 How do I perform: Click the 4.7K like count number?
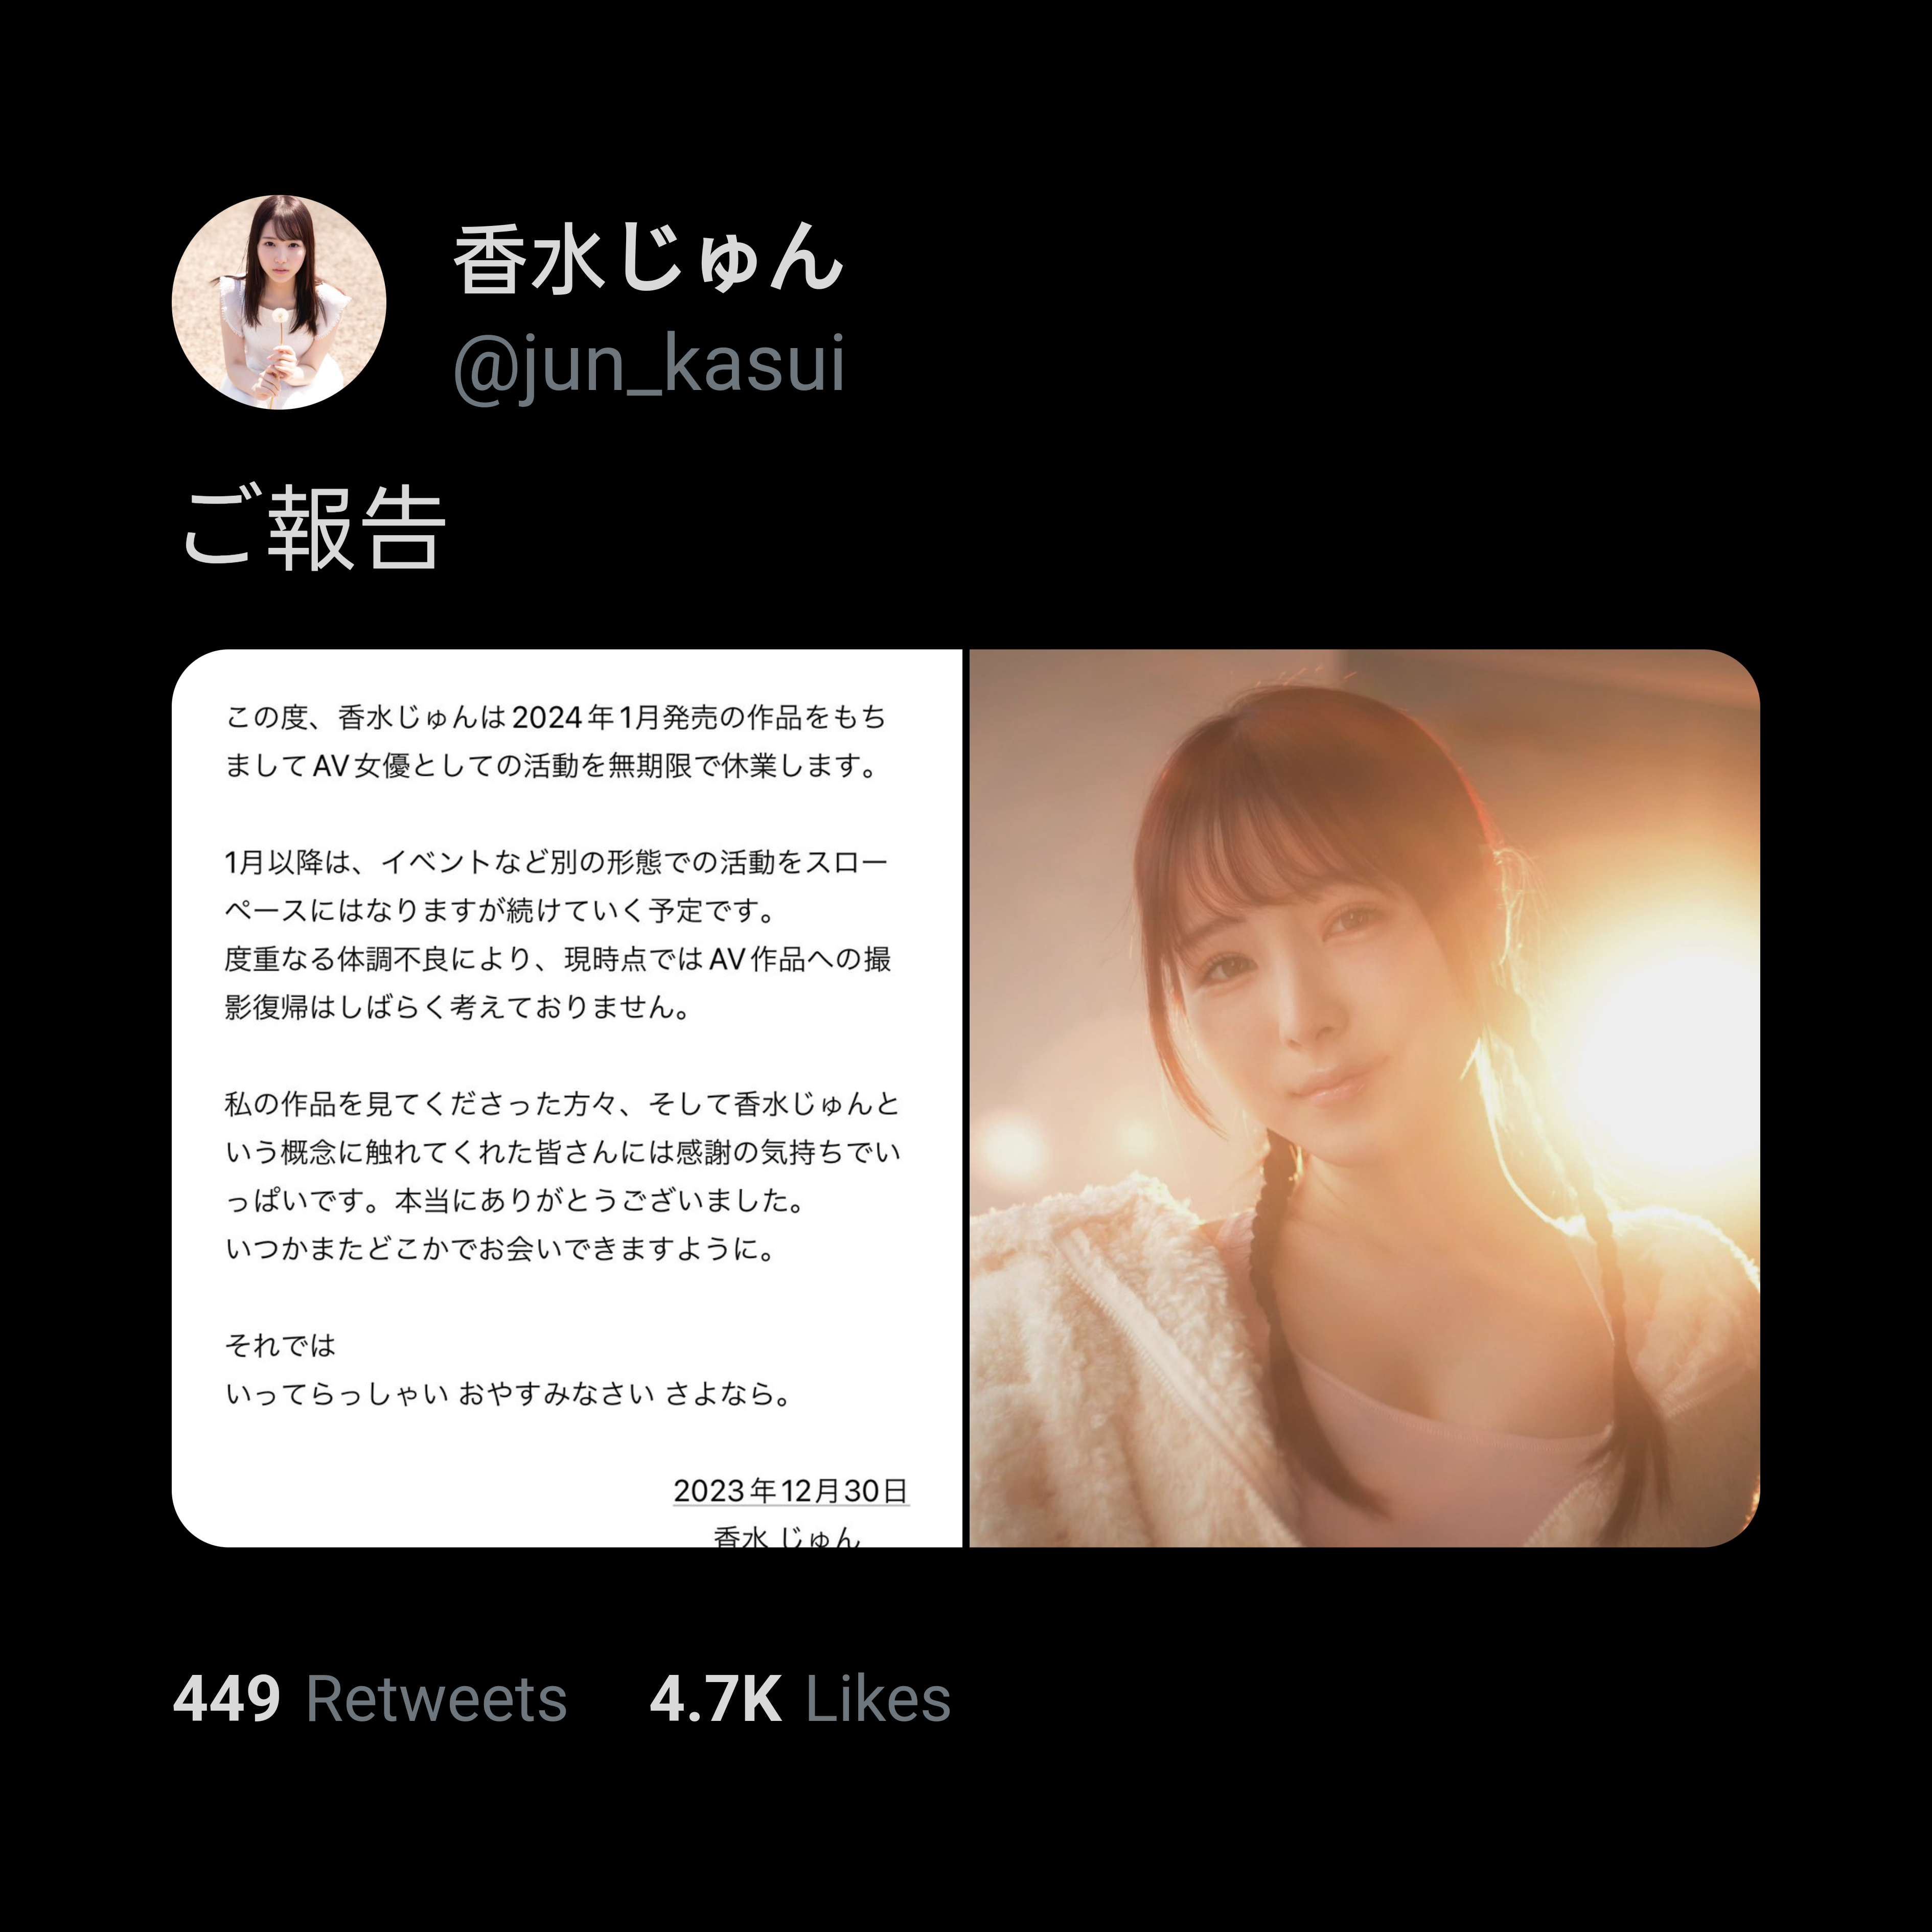click(x=715, y=1699)
